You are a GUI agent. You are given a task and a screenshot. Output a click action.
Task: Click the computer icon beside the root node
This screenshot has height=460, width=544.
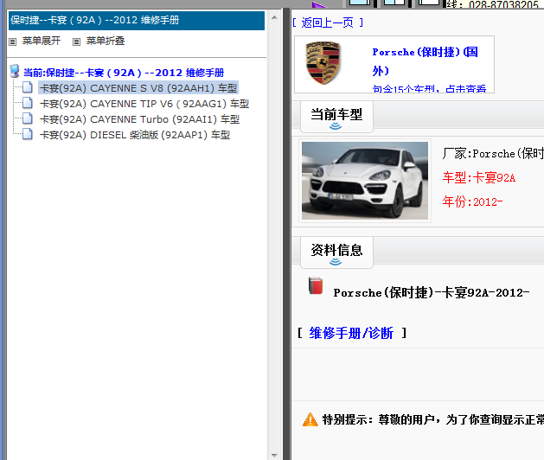pos(15,71)
